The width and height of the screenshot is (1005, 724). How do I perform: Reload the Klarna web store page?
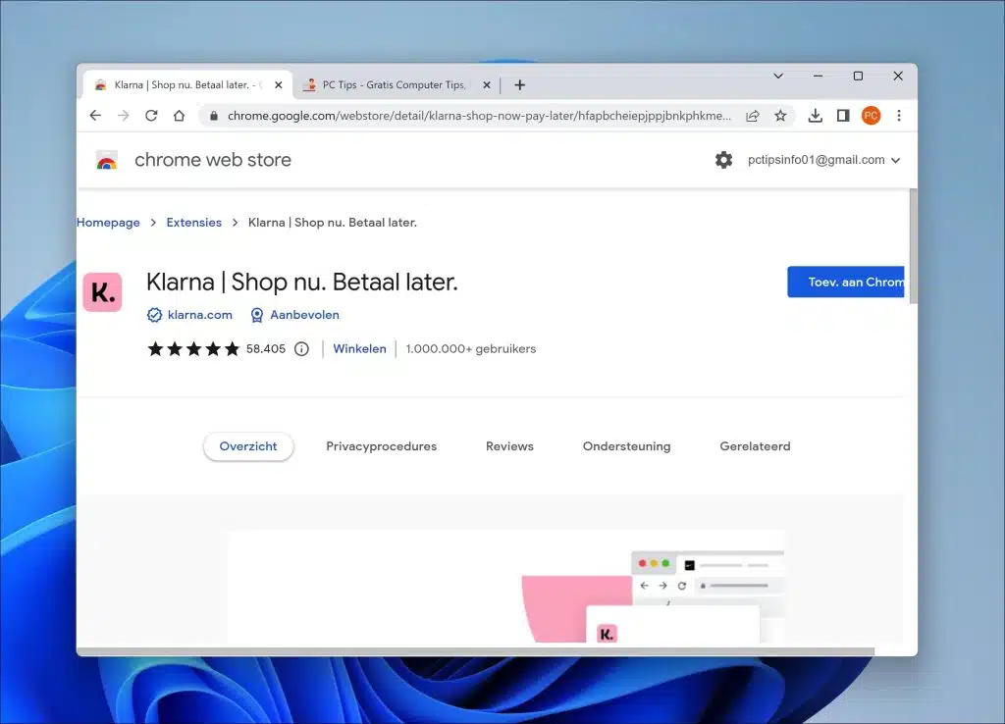click(x=151, y=116)
